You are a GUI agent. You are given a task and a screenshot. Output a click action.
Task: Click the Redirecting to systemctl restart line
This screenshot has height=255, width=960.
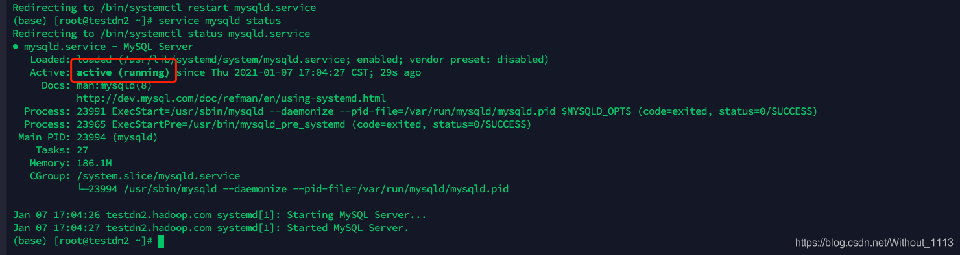(164, 8)
